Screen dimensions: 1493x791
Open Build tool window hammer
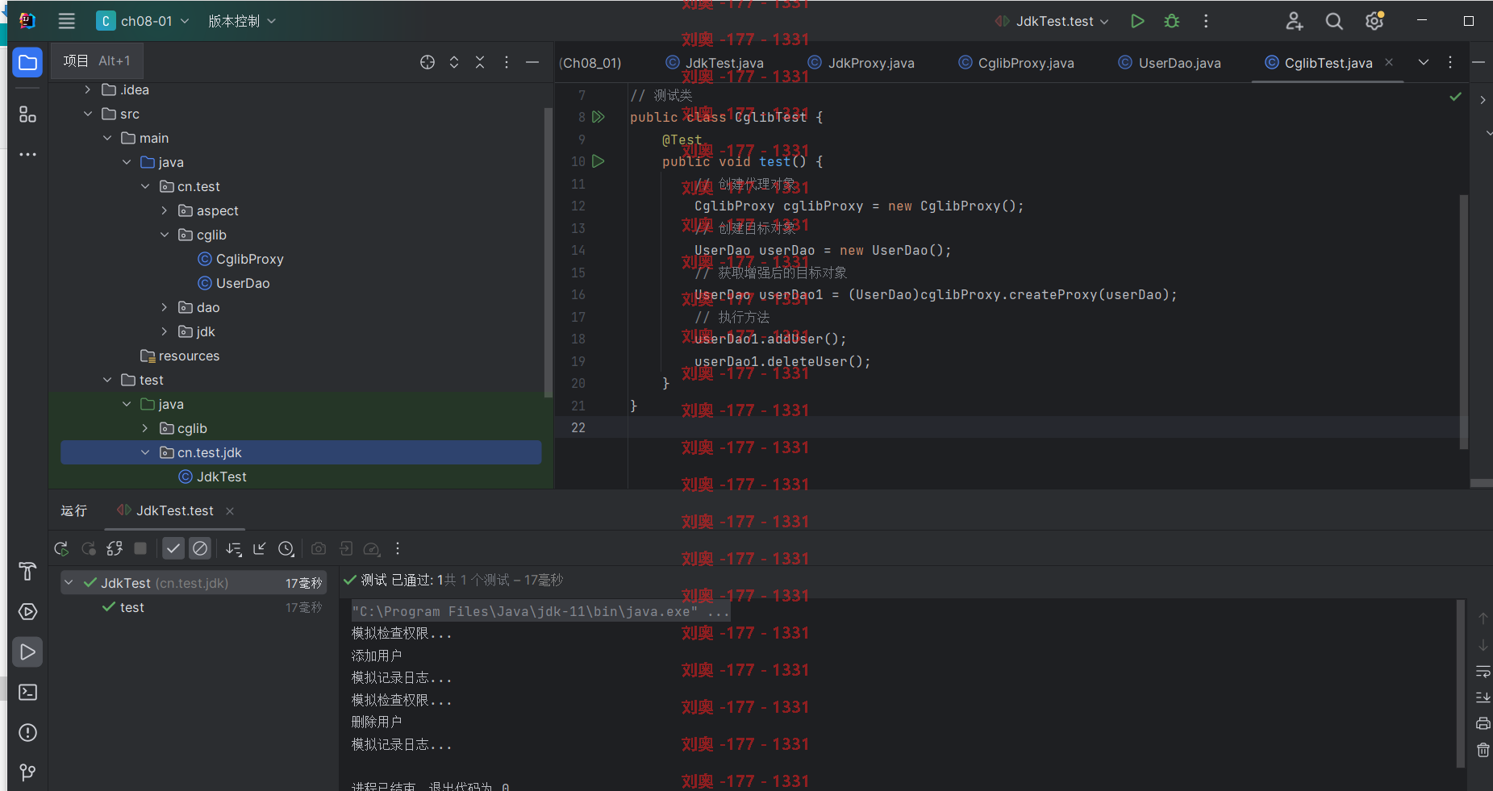tap(27, 571)
